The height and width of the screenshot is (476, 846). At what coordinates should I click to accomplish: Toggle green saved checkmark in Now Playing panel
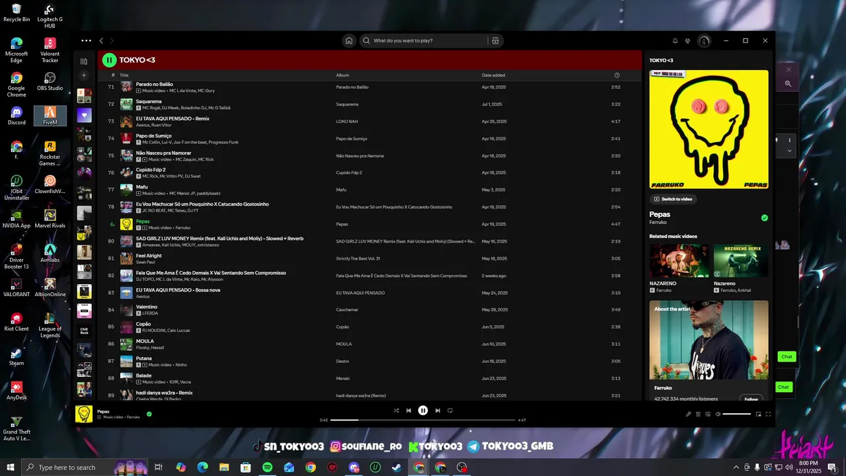click(x=765, y=218)
